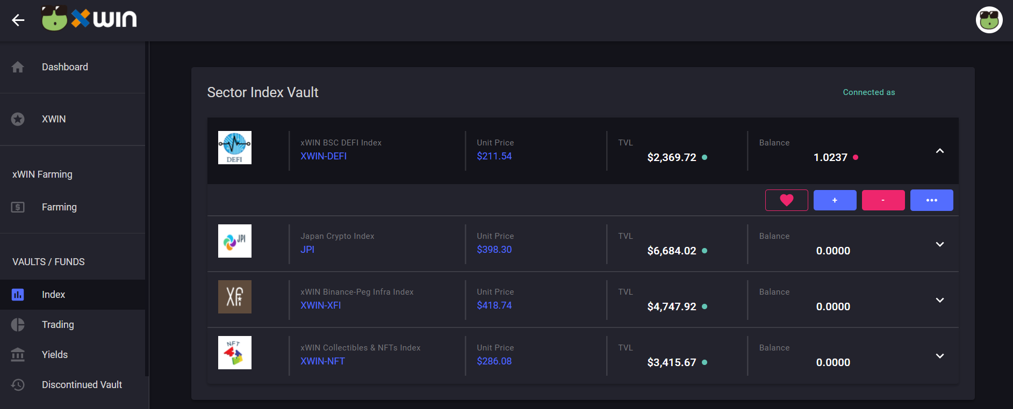Click xWIN BSC DEFI Index name
The image size is (1013, 409).
tap(341, 143)
